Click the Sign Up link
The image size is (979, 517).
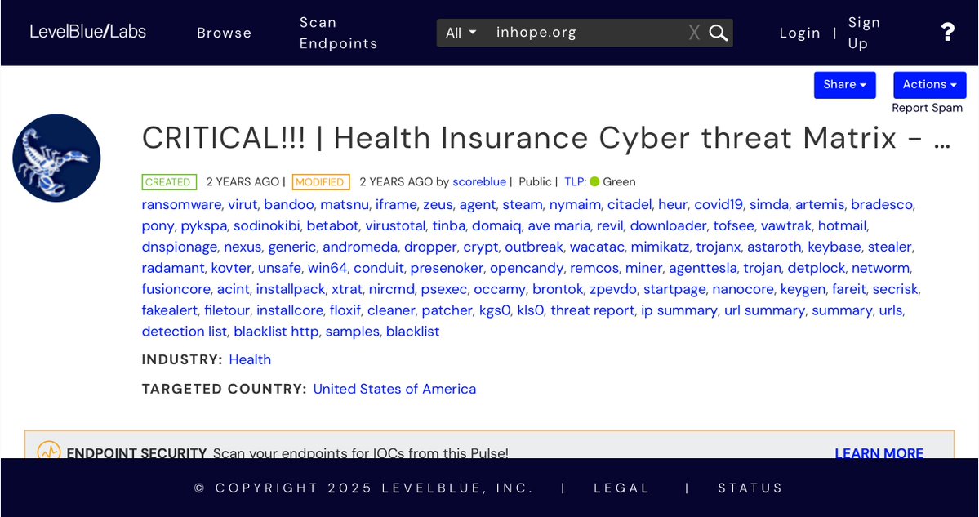pyautogui.click(x=864, y=33)
